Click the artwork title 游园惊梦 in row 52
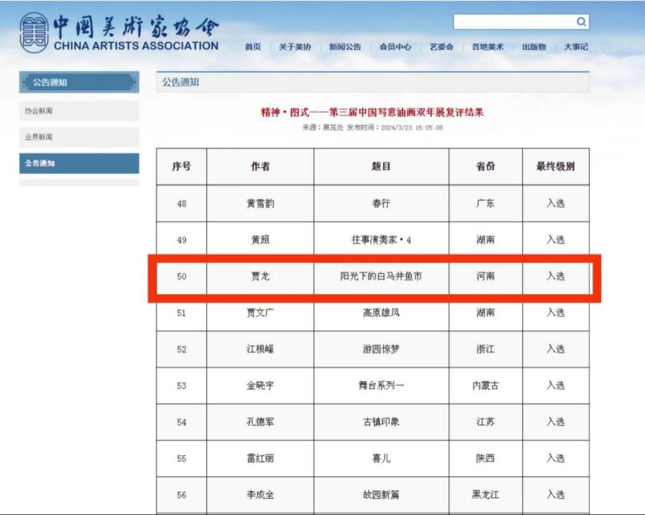 point(381,349)
